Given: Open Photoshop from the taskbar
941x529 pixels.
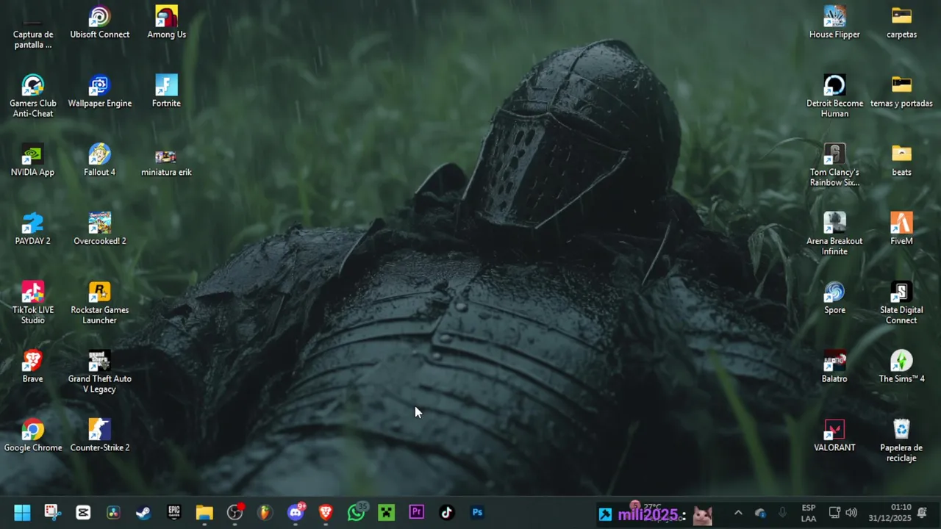Looking at the screenshot, I should pos(477,513).
